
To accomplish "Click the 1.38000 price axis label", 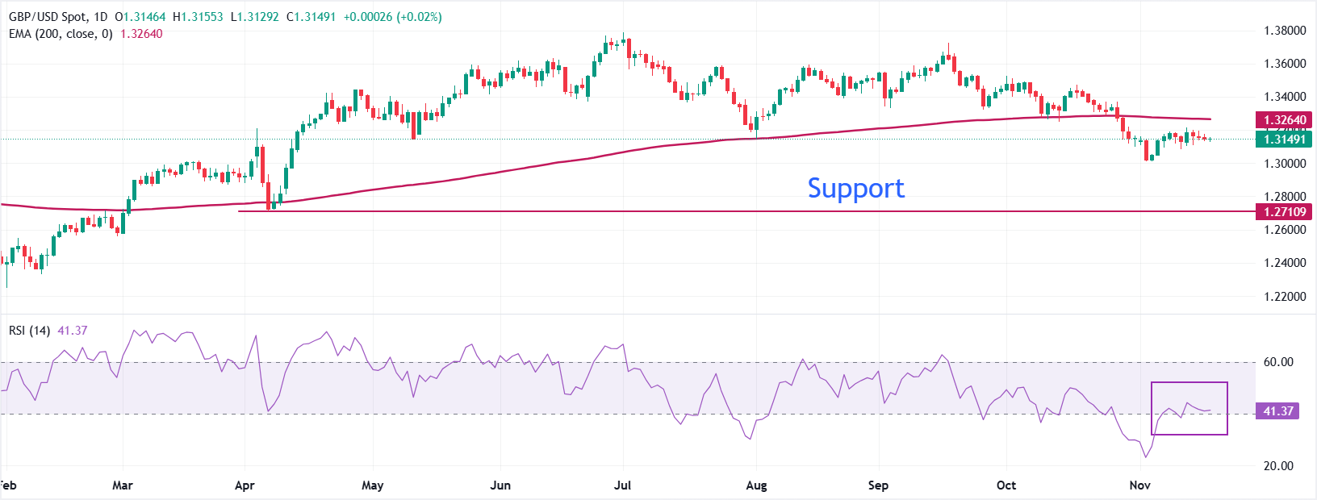I will tap(1284, 31).
